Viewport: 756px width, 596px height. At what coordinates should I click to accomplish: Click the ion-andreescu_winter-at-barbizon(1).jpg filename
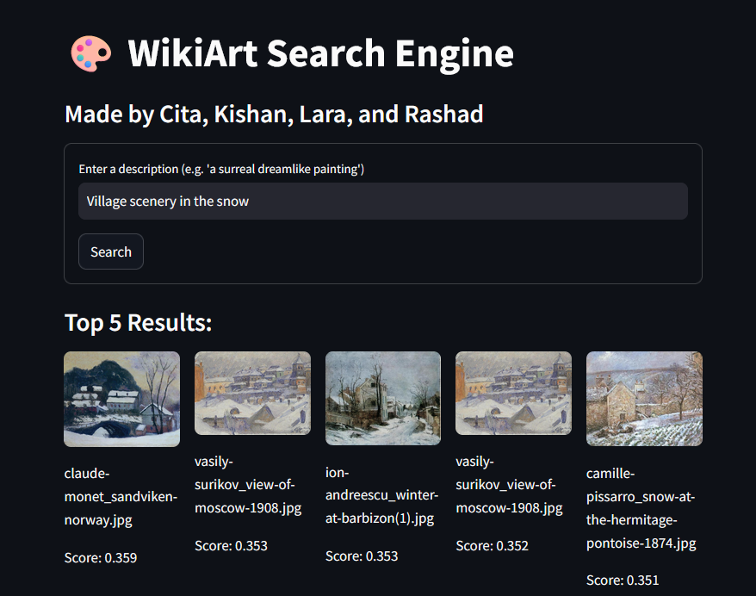coord(381,495)
